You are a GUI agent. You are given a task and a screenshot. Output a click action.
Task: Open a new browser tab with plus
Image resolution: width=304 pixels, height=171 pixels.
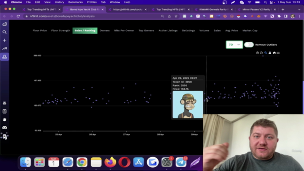tap(283, 9)
